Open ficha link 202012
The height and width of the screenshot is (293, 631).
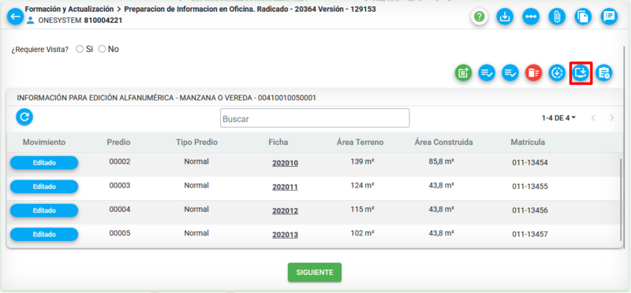click(285, 211)
